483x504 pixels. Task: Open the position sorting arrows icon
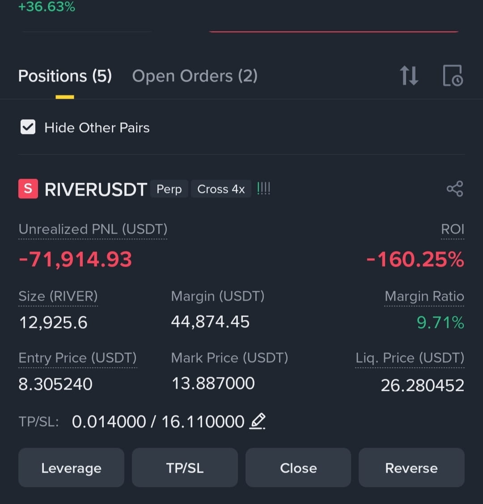(408, 76)
